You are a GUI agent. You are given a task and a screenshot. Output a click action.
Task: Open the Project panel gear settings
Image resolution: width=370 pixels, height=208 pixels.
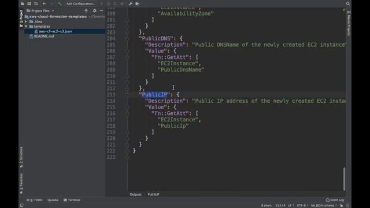point(95,11)
